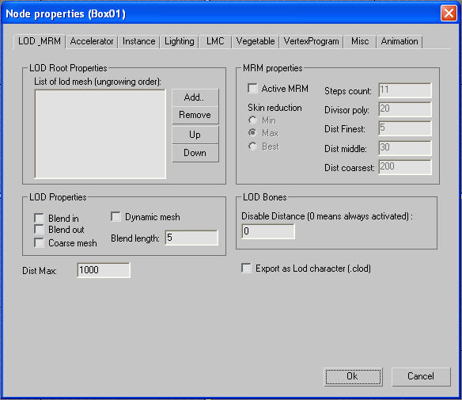Screen dimensions: 462x400
Task: Open the Lighting tab
Action: click(x=179, y=41)
